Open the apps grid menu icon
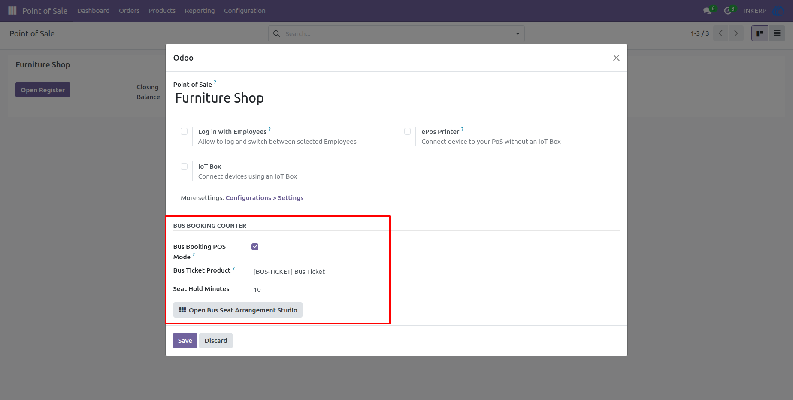793x400 pixels. 12,10
